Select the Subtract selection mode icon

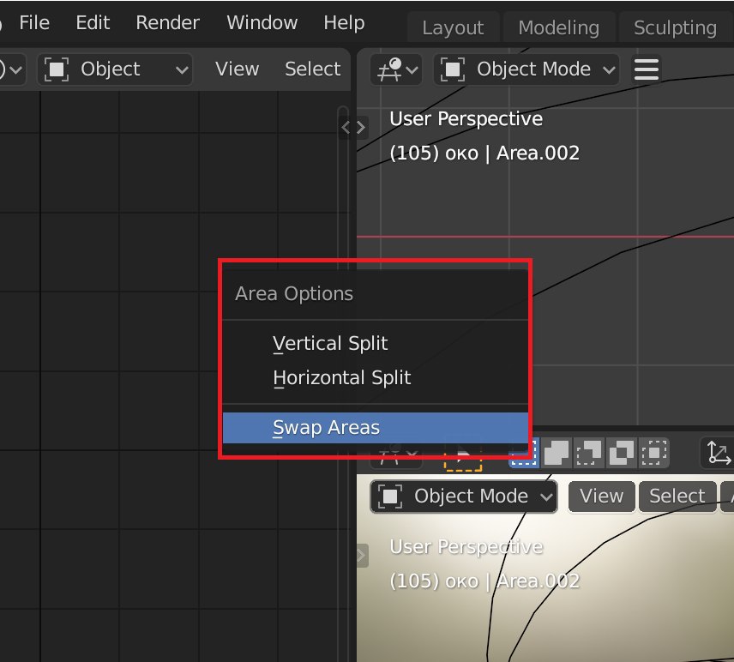(x=588, y=453)
